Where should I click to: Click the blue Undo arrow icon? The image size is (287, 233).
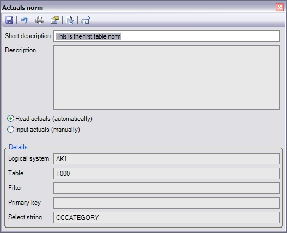25,20
